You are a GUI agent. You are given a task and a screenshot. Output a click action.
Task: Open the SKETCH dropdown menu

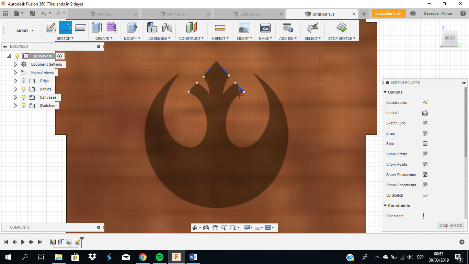click(65, 38)
